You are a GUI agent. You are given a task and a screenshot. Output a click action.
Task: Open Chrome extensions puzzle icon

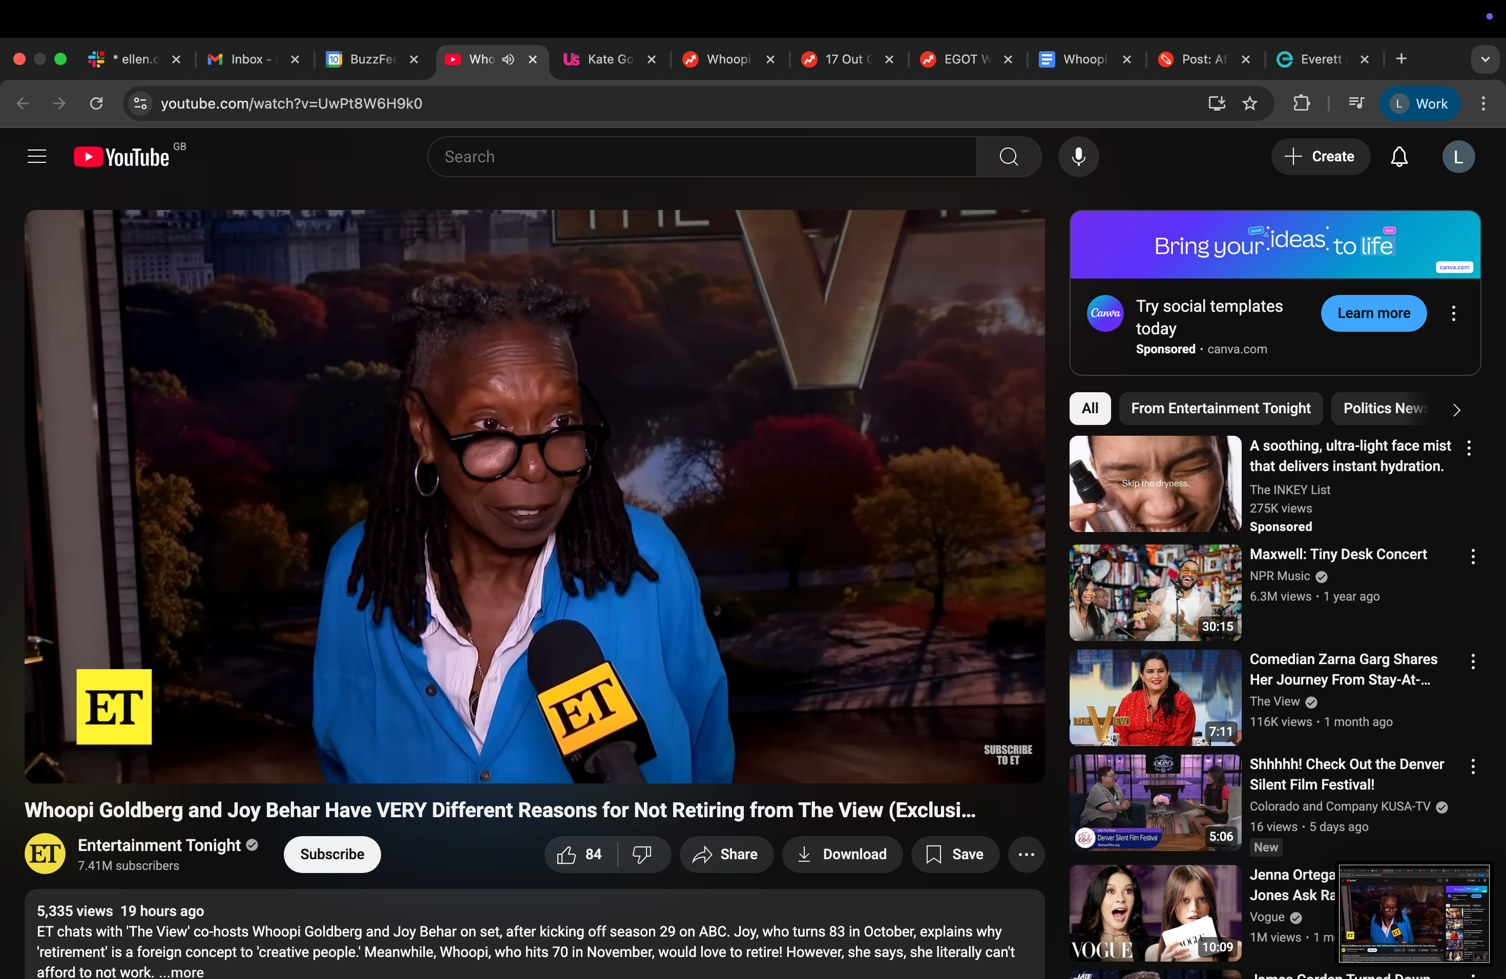tap(1301, 103)
